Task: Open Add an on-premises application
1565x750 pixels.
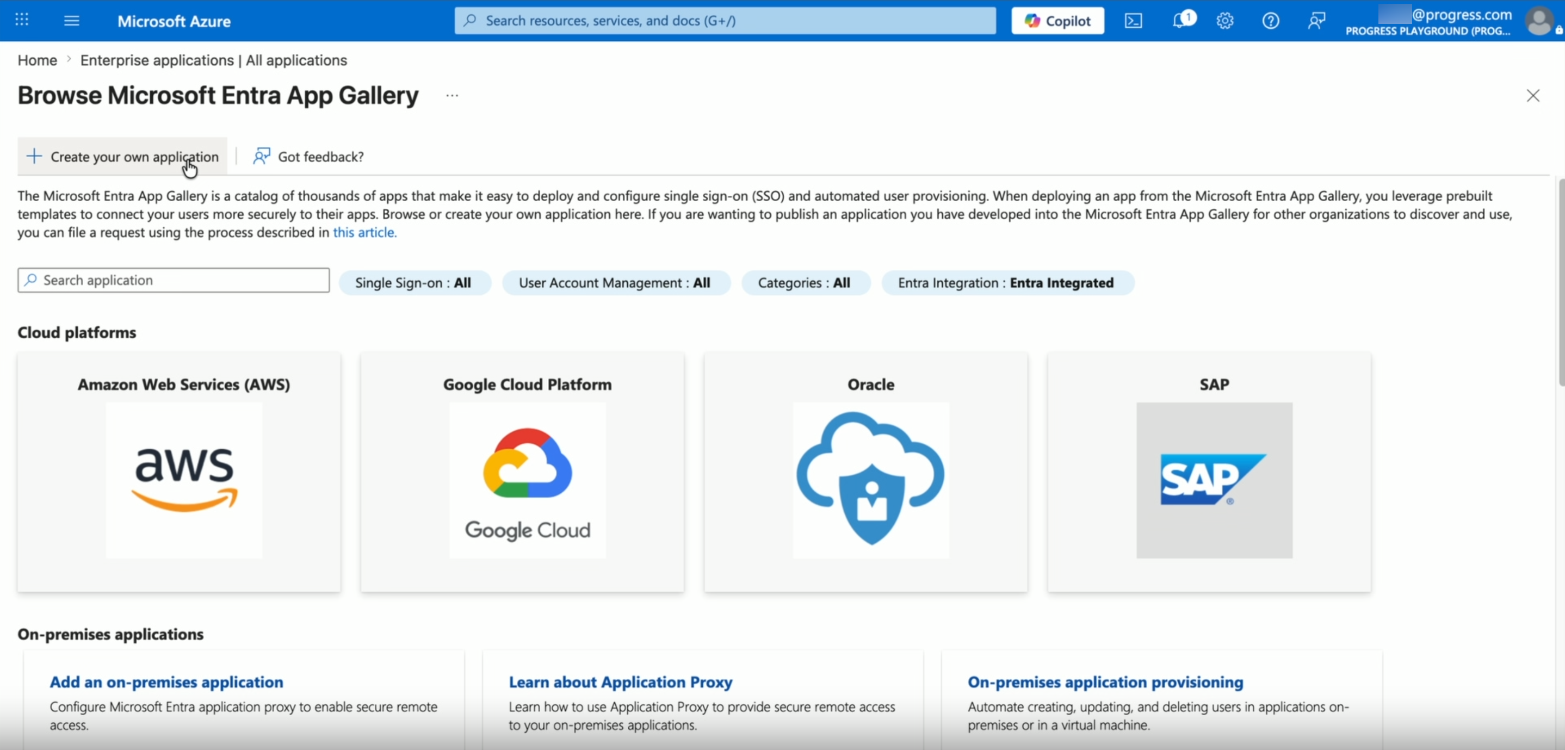Action: (166, 682)
